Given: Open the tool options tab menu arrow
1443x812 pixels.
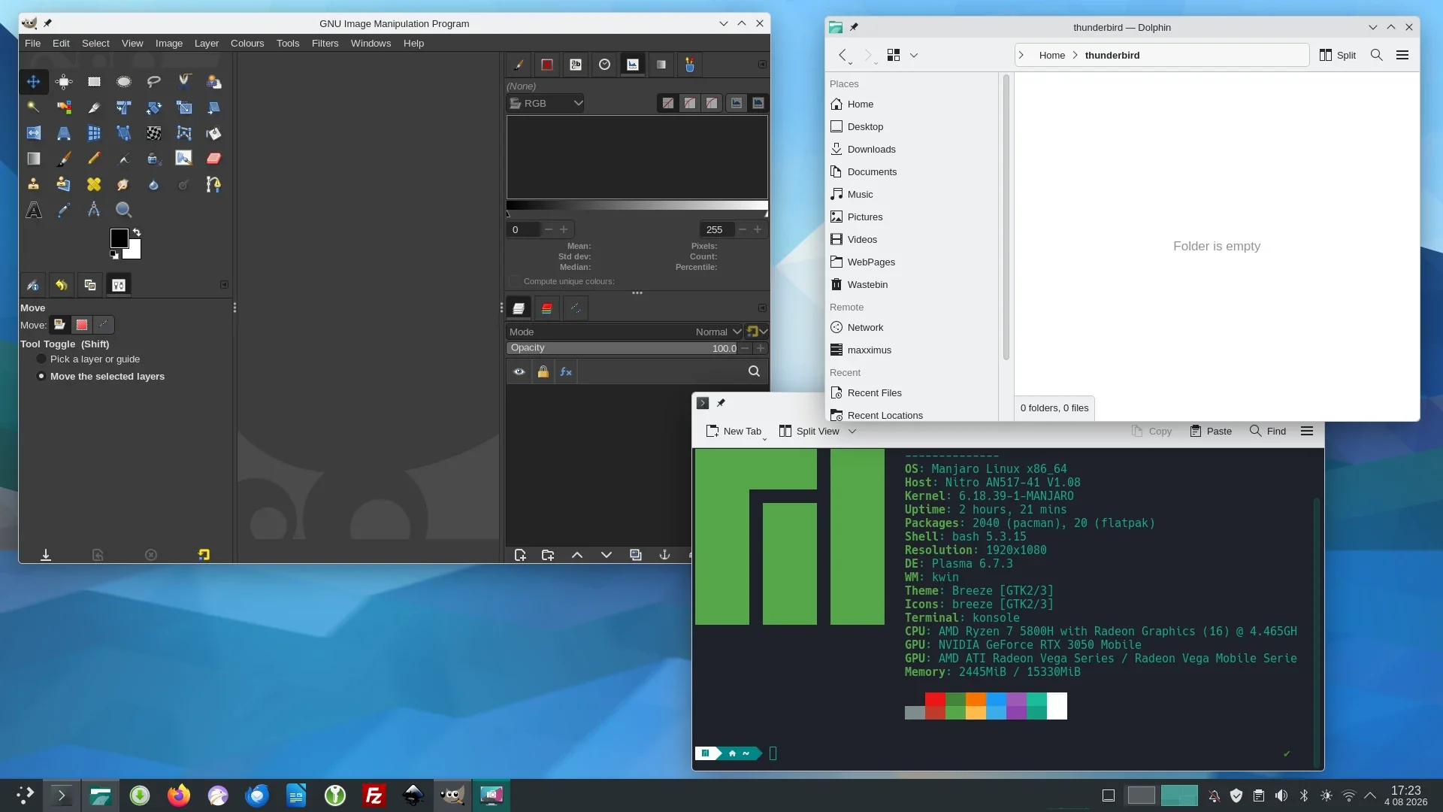Looking at the screenshot, I should pyautogui.click(x=224, y=285).
